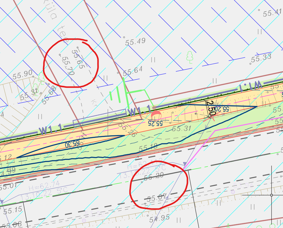Click the 55.68 rotated elevation label

pyautogui.click(x=49, y=95)
